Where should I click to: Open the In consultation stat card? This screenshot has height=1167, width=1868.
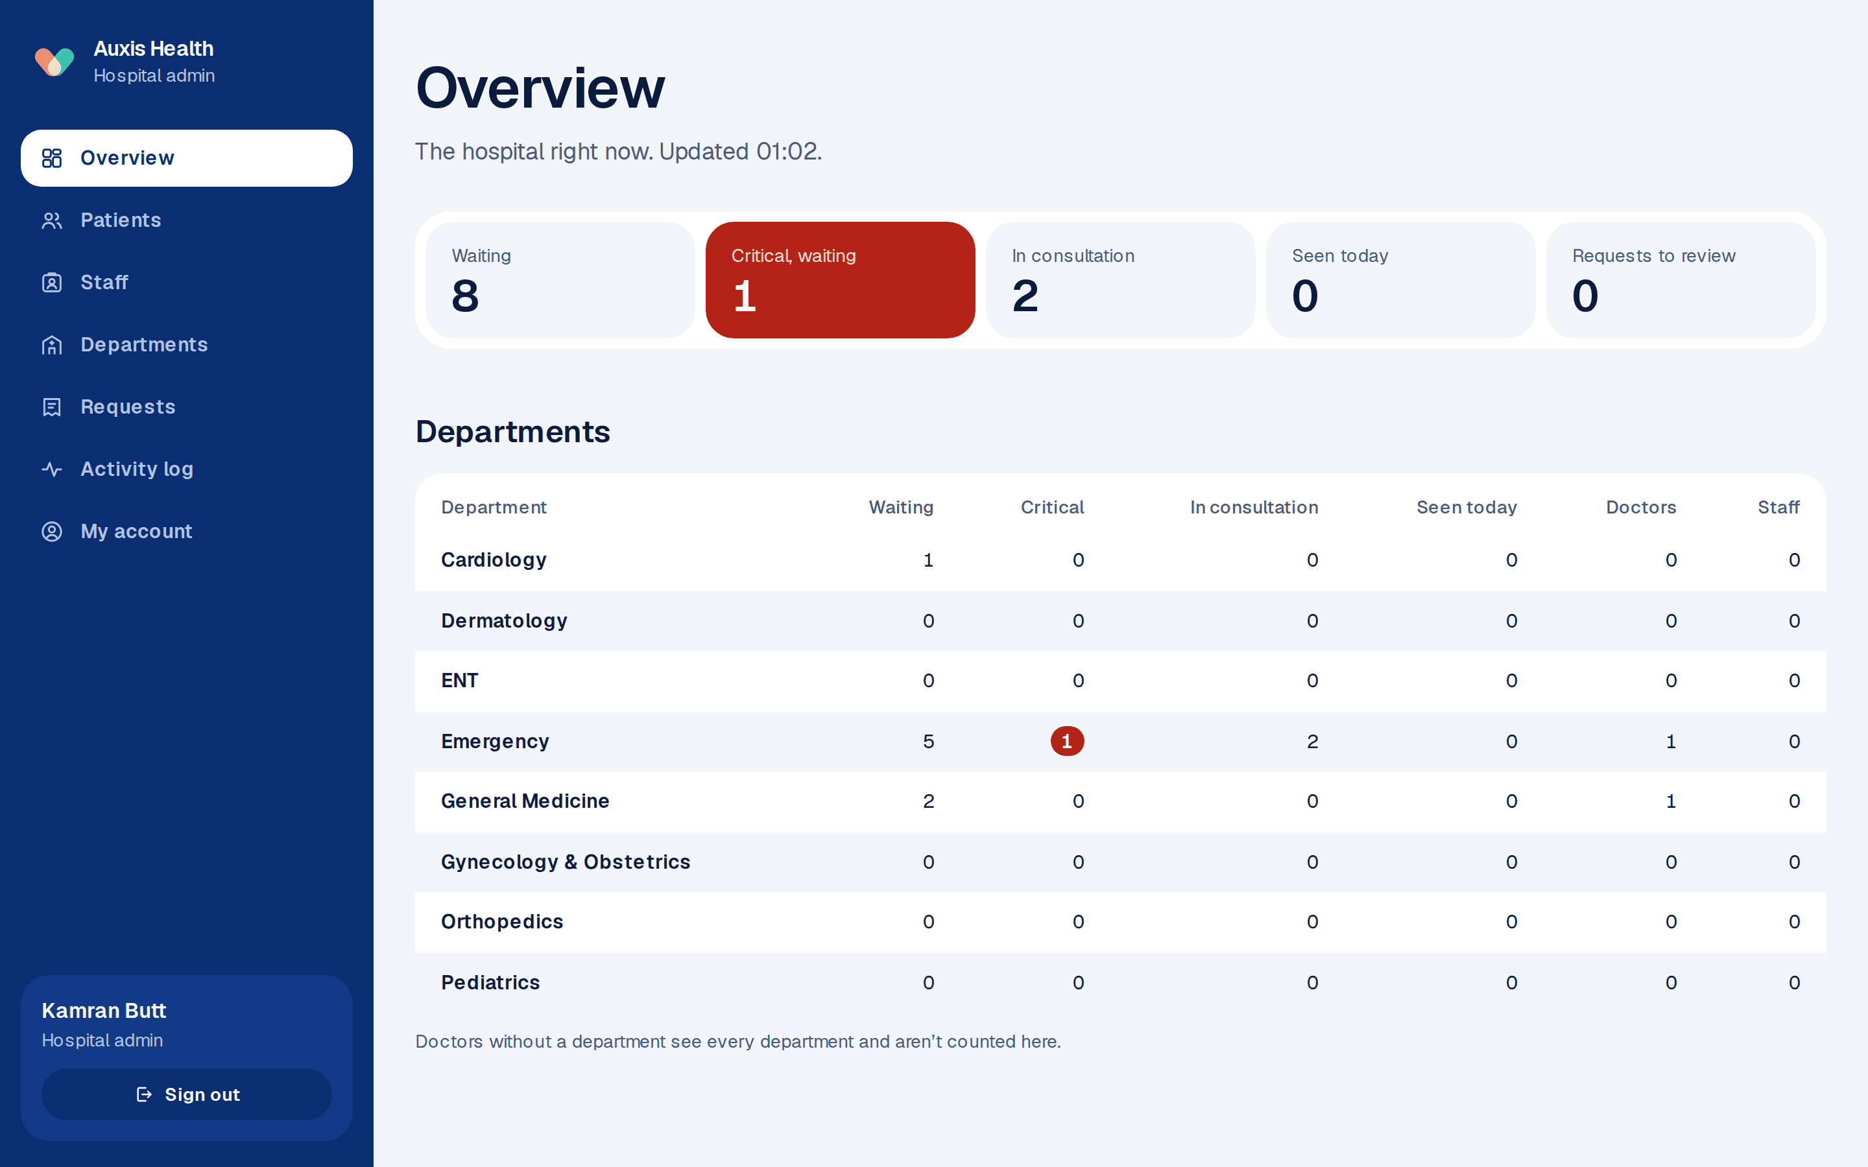coord(1121,280)
